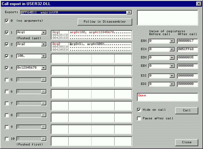The image size is (203, 149).
Task: Open EDX before-call dropdown
Action: click(x=172, y=58)
